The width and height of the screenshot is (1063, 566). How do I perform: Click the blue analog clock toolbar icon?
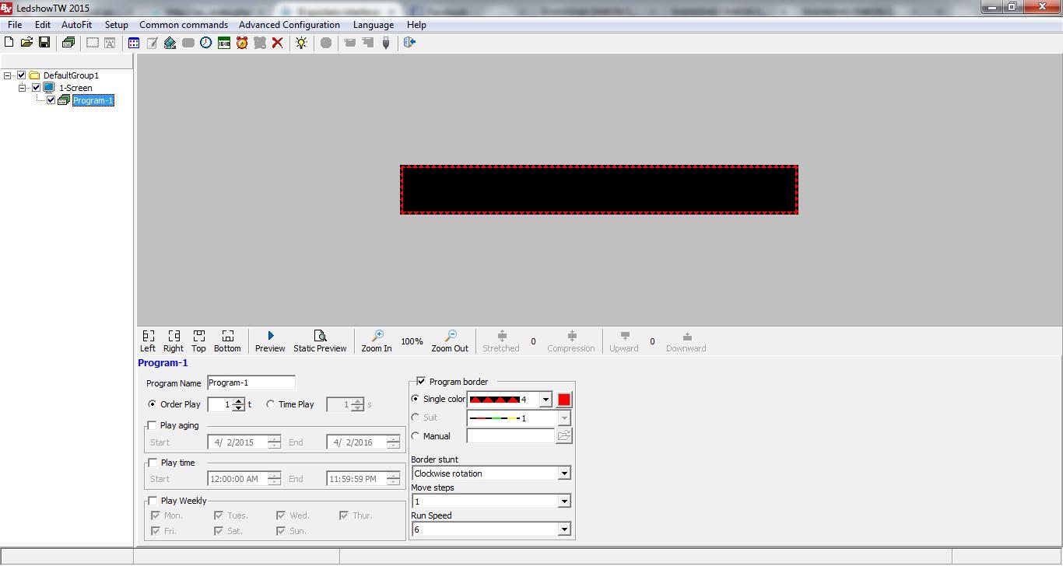point(205,43)
